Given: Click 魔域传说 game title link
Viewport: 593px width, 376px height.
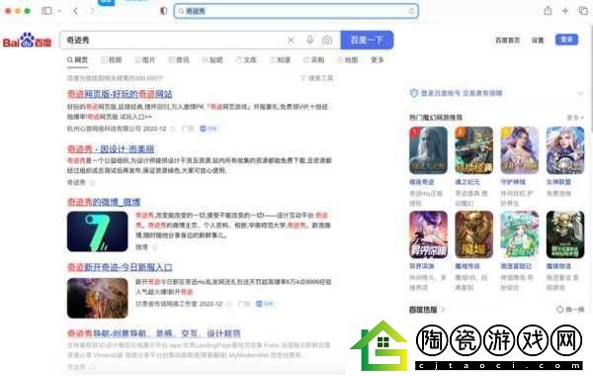Looking at the screenshot, I should tap(467, 266).
